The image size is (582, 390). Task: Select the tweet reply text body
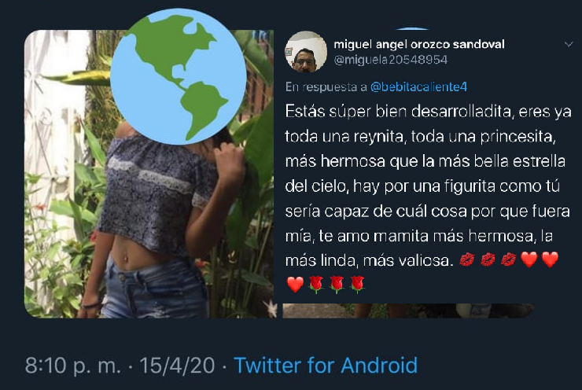point(428,198)
